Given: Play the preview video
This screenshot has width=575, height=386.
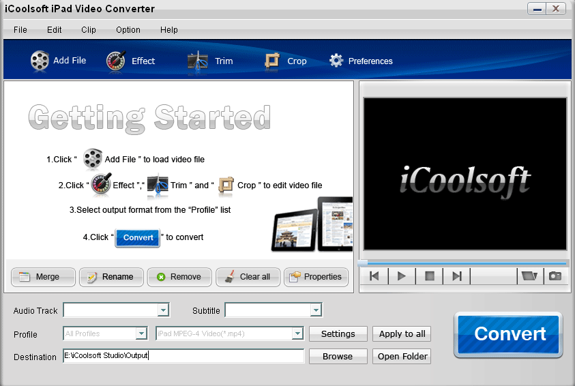Looking at the screenshot, I should (x=402, y=276).
